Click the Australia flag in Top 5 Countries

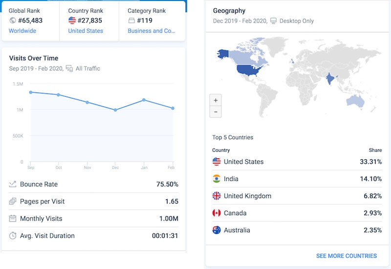[x=217, y=230]
